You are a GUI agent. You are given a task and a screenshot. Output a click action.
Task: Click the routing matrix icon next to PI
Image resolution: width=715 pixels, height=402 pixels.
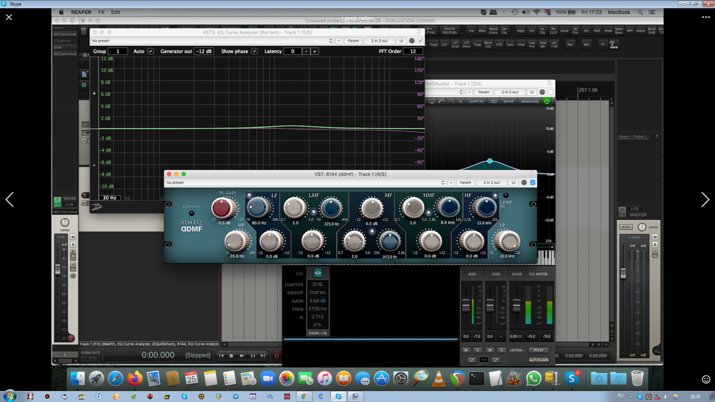tap(614, 45)
